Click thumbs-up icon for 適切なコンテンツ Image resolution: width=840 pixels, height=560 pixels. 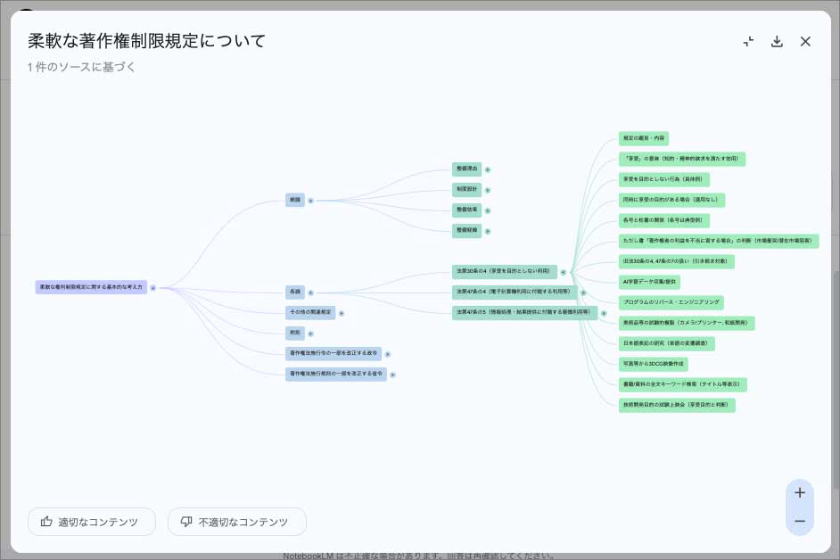pos(46,522)
